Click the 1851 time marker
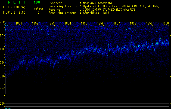The height and width of the screenshot is (109, 171). [19, 23]
